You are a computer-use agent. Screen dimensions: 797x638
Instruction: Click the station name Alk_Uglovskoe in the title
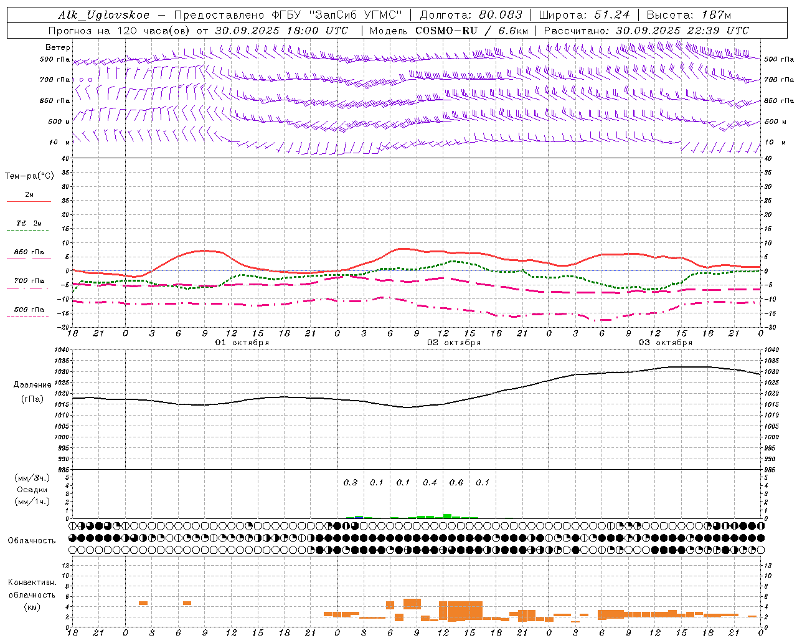[x=104, y=15]
